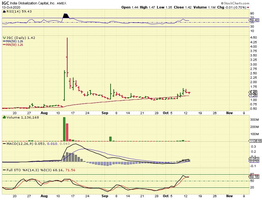The width and height of the screenshot is (262, 200).
Task: Click the IGC (Daily) price bar legend icon
Action: pyautogui.click(x=4, y=38)
